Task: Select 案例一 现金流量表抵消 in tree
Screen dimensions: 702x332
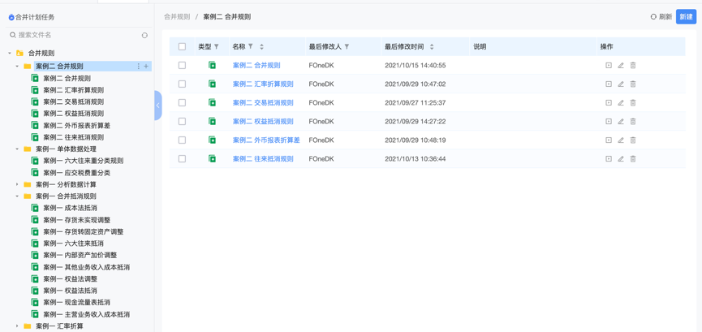Action: 76,303
